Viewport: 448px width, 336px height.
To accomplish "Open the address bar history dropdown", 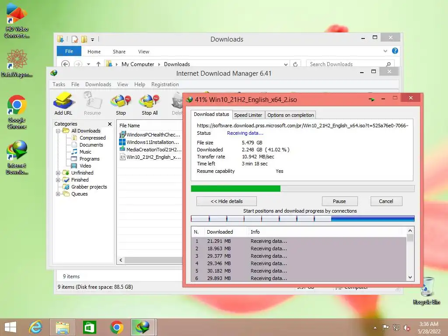I will click(286, 65).
